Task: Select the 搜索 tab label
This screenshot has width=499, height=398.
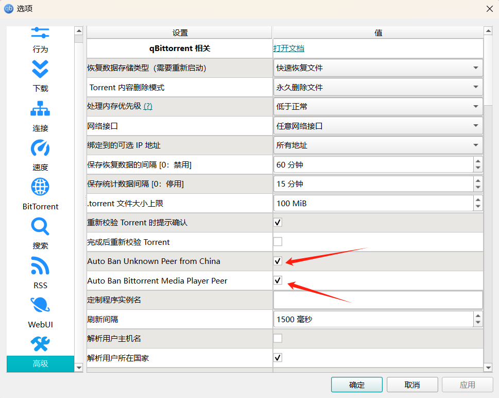Action: click(40, 246)
